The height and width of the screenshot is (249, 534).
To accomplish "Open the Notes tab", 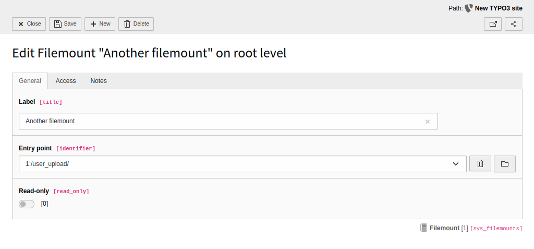I will tap(99, 81).
